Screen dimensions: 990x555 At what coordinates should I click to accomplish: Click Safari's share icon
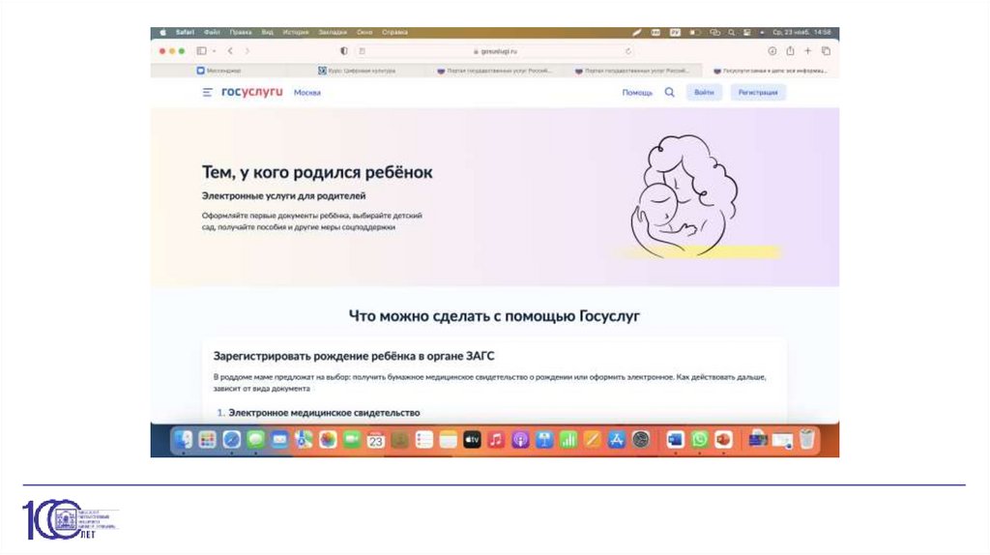pos(790,51)
